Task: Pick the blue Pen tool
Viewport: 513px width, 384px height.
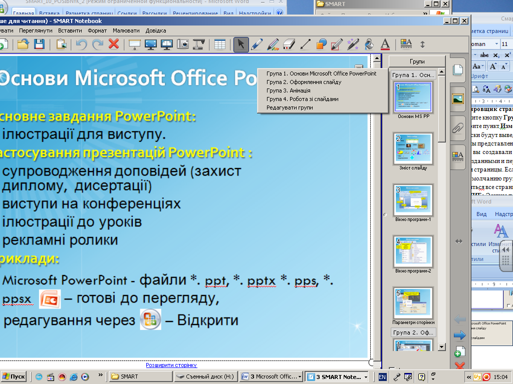Action: tap(257, 44)
